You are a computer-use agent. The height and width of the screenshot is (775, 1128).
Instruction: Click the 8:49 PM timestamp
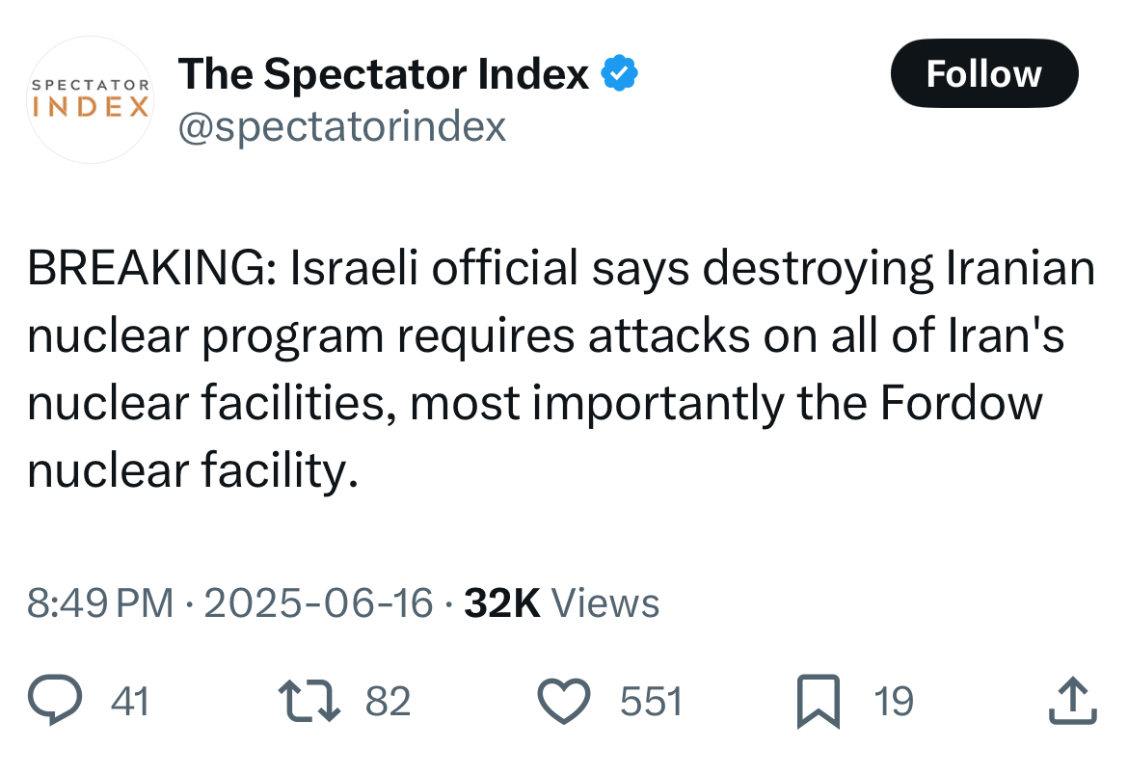tap(100, 603)
